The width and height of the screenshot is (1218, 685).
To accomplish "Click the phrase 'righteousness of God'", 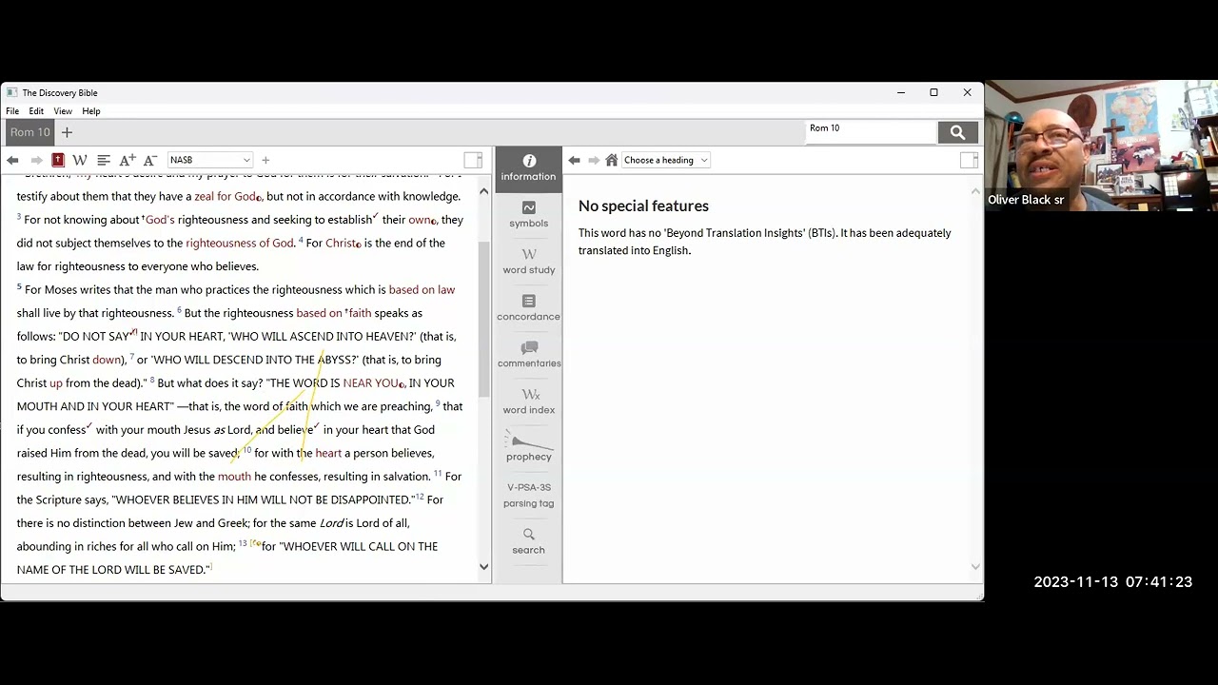I will [240, 243].
